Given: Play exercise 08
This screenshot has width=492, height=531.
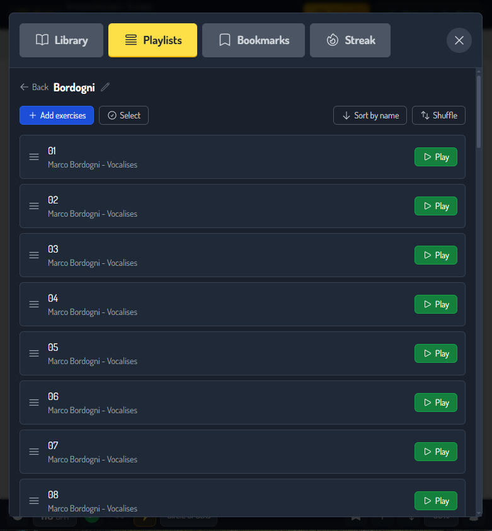Looking at the screenshot, I should click(x=436, y=501).
